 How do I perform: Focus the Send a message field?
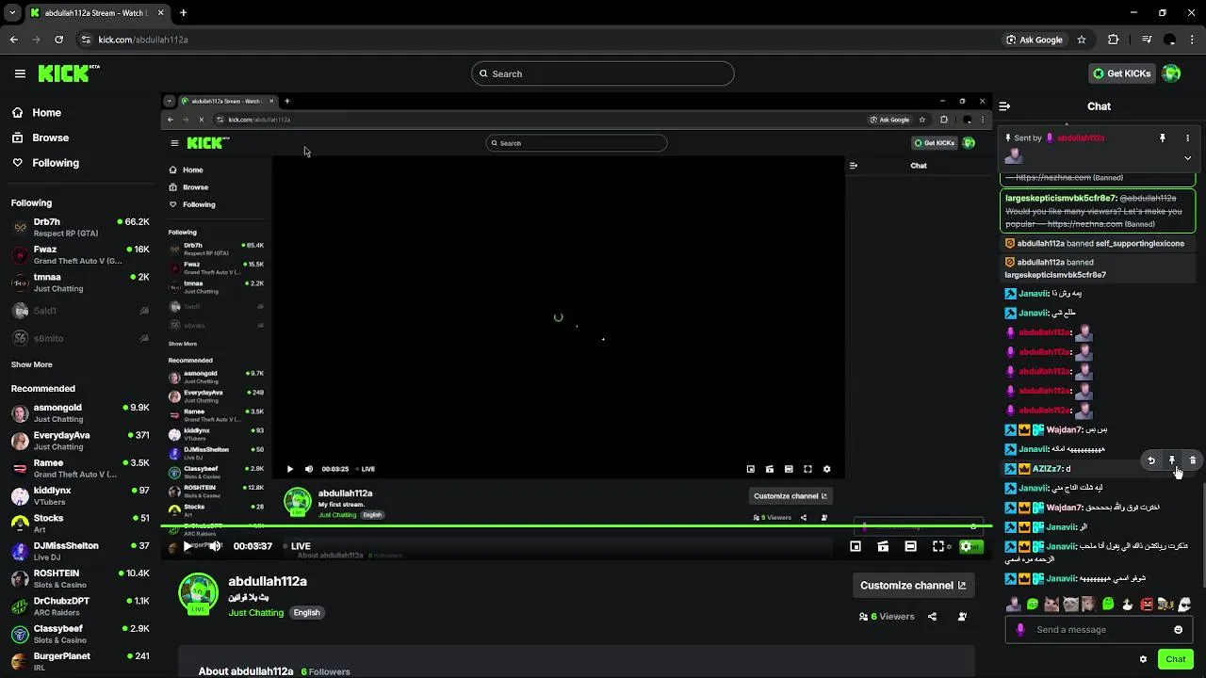pyautogui.click(x=1099, y=630)
